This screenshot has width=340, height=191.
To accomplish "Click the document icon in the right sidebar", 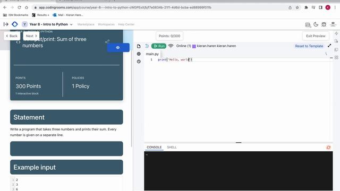I will [x=336, y=41].
